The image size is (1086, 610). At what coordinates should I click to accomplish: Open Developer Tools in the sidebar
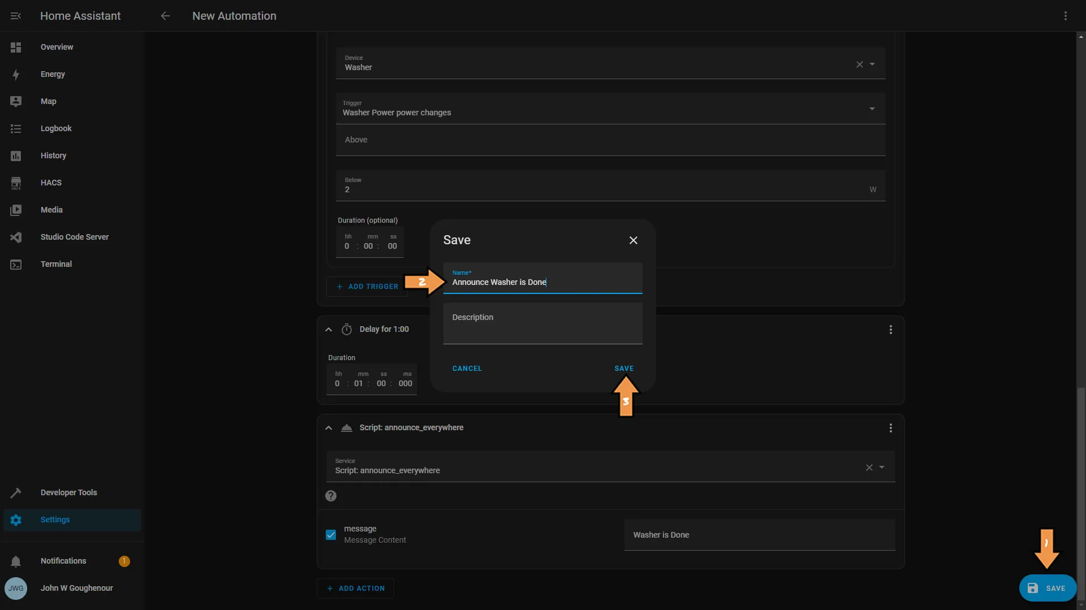point(72,492)
